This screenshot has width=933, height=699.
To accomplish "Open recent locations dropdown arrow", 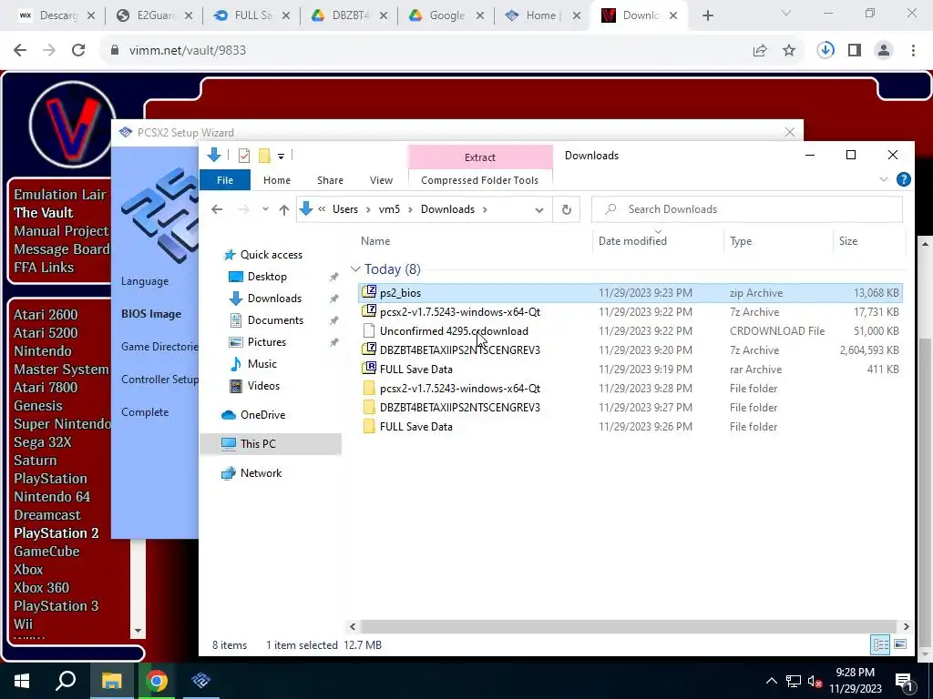I will click(265, 209).
